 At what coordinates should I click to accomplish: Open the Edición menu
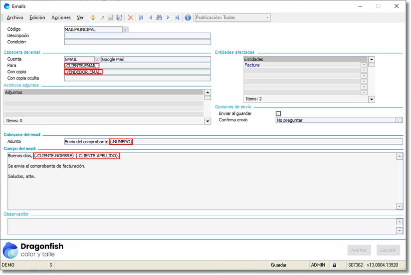(x=37, y=17)
